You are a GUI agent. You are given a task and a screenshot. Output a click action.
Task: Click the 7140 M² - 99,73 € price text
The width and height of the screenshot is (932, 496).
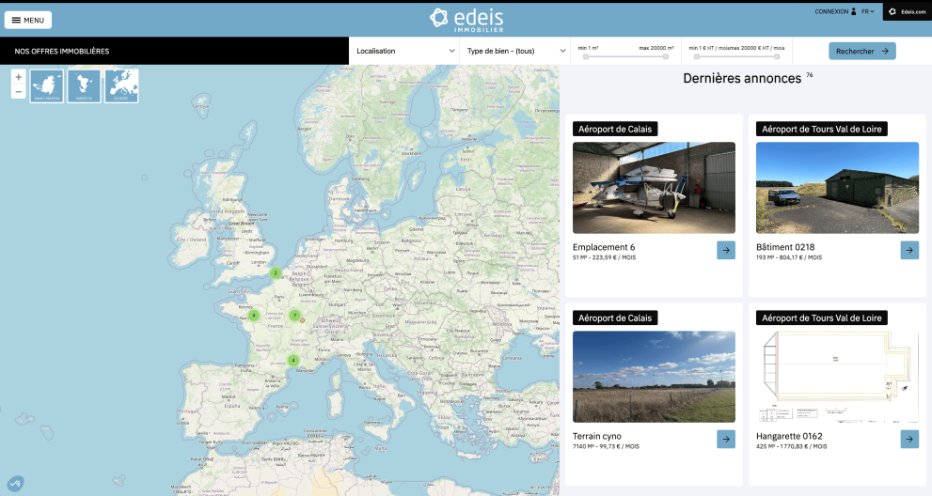pyautogui.click(x=607, y=447)
